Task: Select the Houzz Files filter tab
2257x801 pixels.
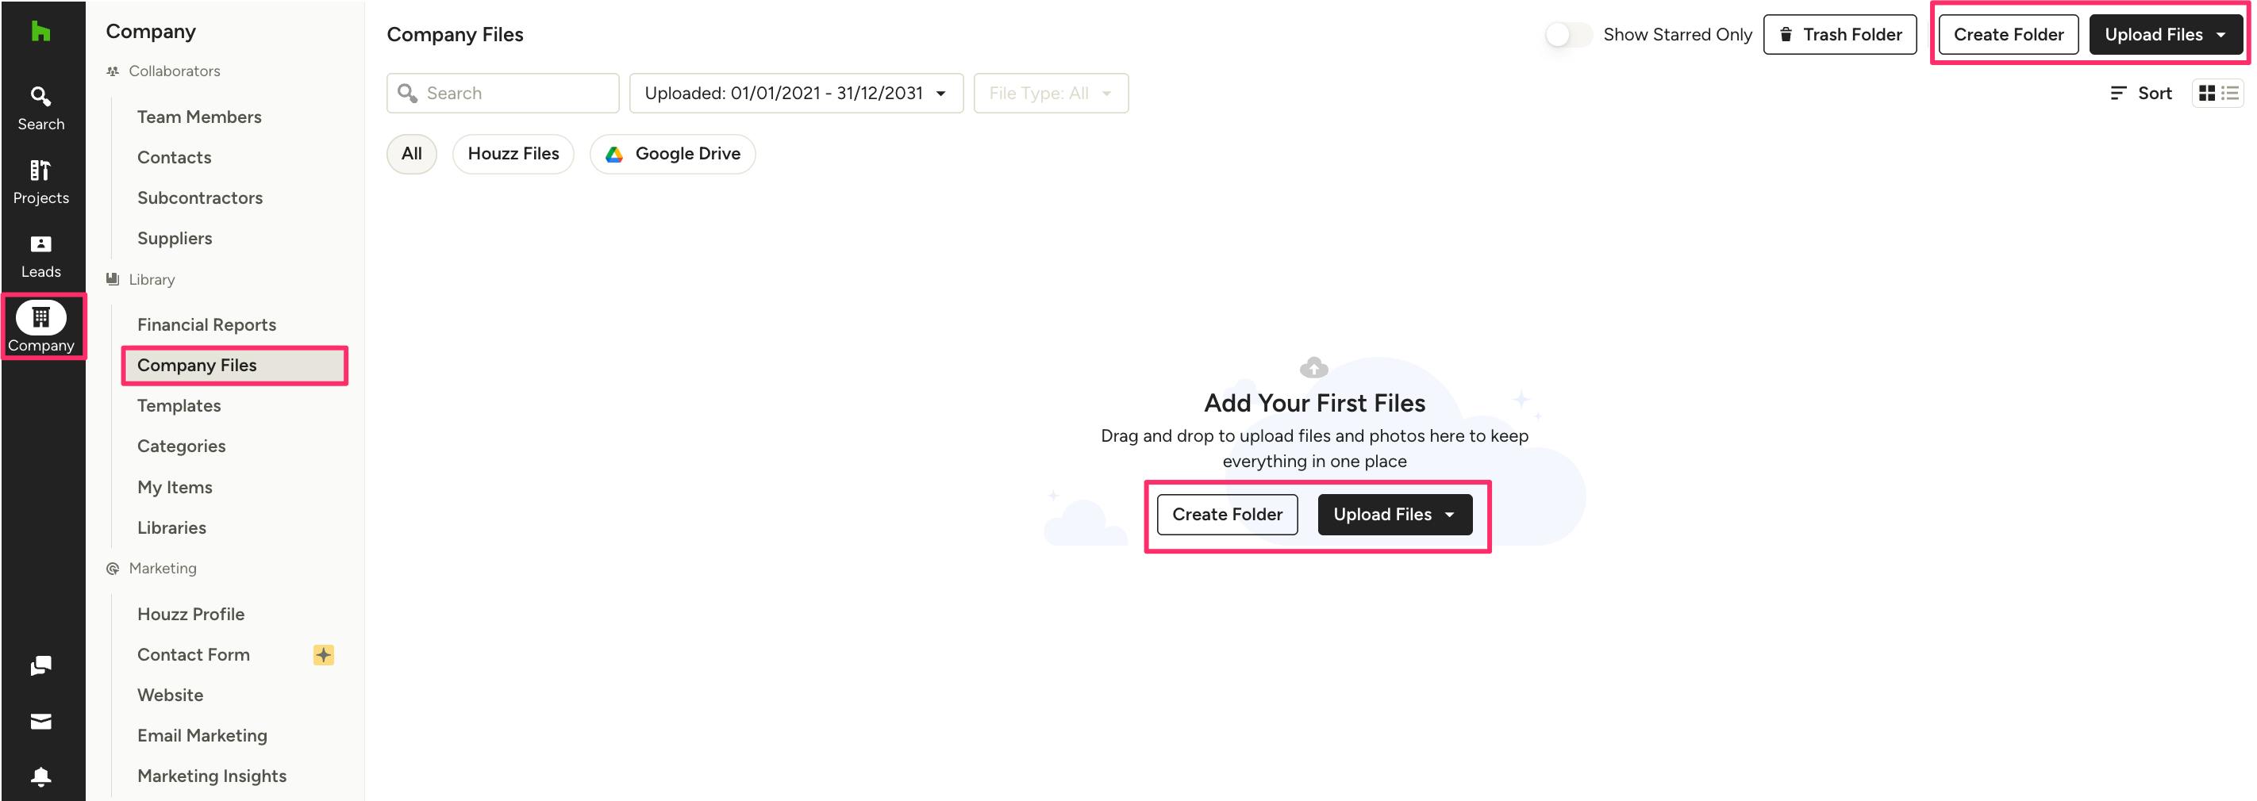Action: (x=513, y=154)
